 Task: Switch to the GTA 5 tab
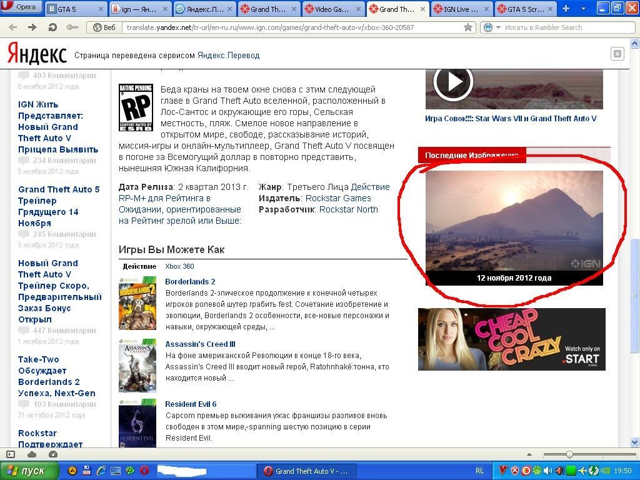pos(75,9)
